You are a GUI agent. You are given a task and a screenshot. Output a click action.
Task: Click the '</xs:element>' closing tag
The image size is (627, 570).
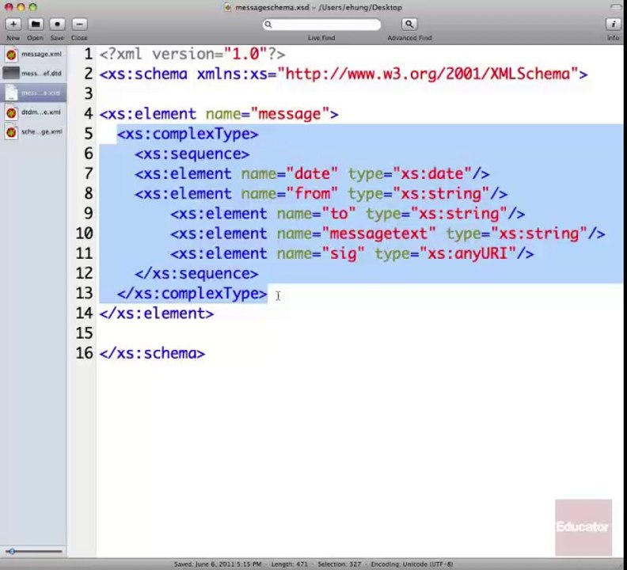pos(156,313)
